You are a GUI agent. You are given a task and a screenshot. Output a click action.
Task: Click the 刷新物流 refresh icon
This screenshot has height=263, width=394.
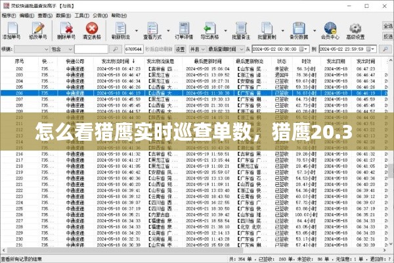click(119, 29)
